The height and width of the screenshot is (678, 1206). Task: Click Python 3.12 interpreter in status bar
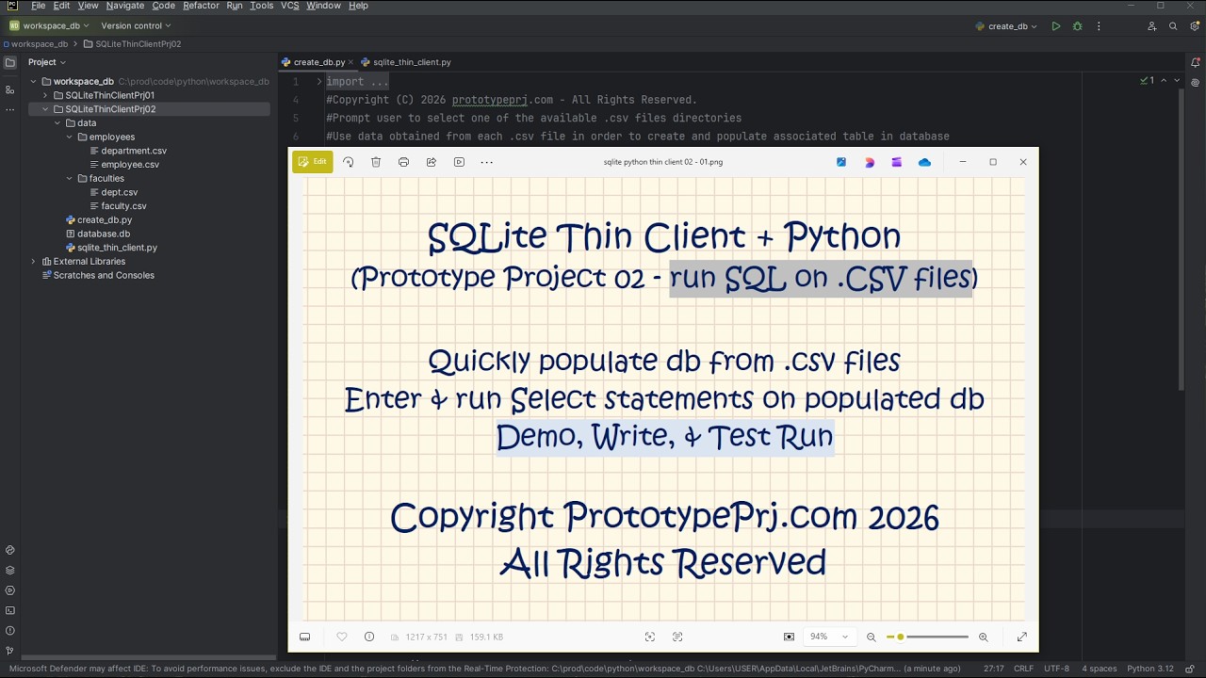click(1150, 669)
